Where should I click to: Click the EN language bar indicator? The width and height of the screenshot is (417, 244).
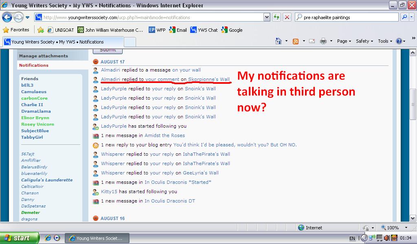tap(352, 238)
